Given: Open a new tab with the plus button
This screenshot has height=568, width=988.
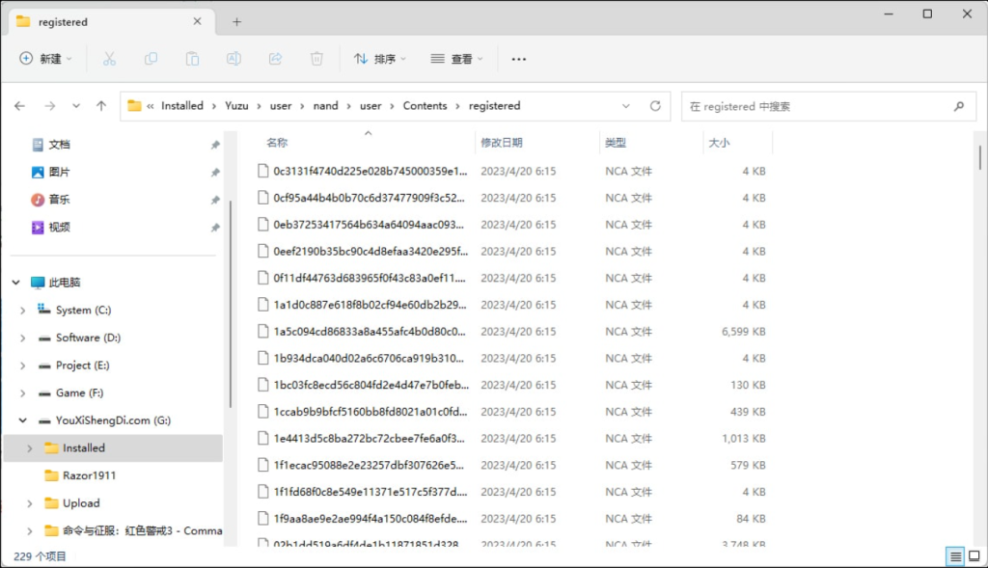Looking at the screenshot, I should tap(237, 20).
